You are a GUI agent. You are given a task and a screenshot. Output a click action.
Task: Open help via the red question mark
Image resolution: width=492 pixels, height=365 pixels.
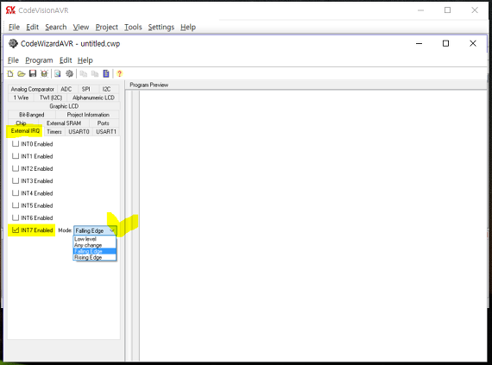point(119,73)
